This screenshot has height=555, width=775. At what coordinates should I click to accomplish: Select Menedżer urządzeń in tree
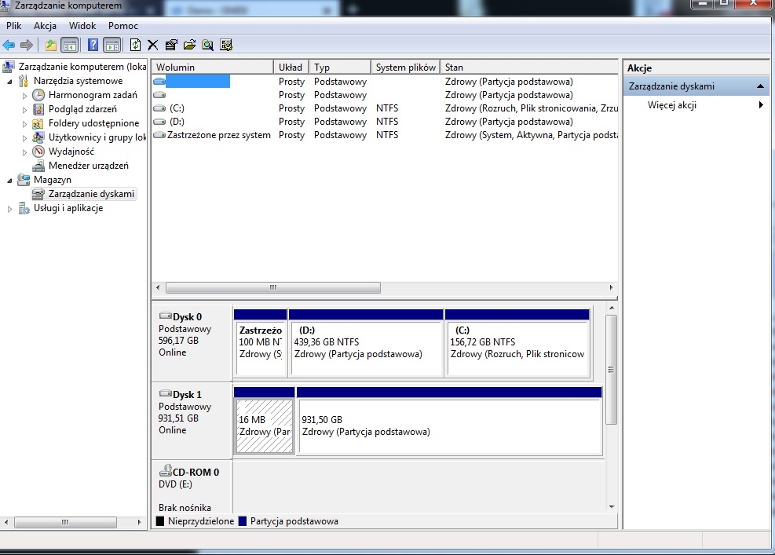click(x=89, y=166)
